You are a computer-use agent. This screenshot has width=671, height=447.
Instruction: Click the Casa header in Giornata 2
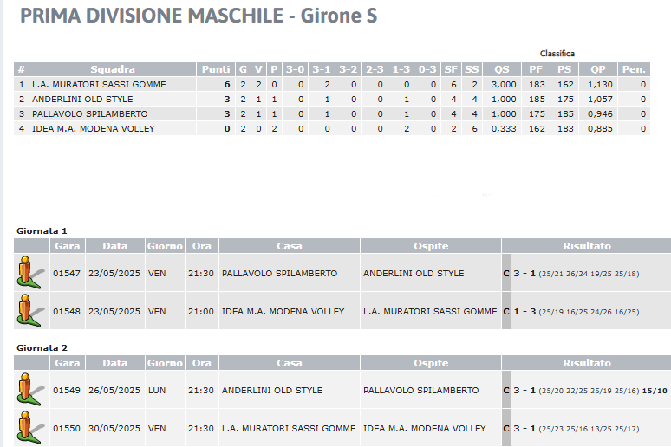290,363
